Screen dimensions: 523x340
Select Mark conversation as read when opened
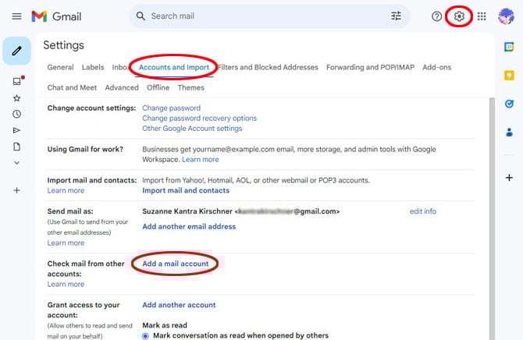point(145,335)
